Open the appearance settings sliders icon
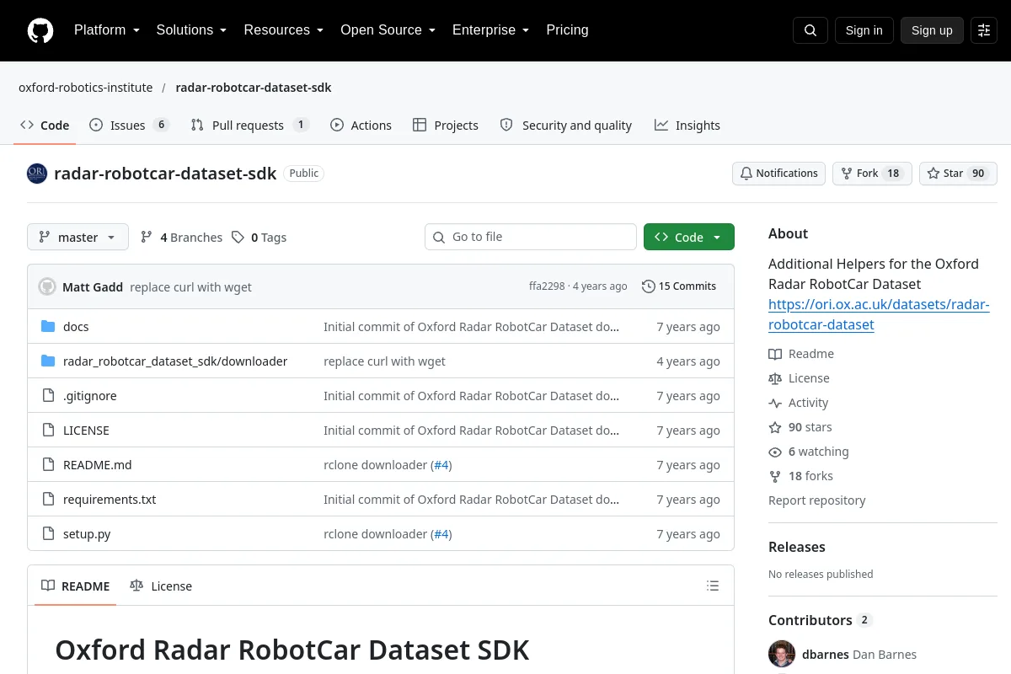This screenshot has height=674, width=1011. point(984,30)
